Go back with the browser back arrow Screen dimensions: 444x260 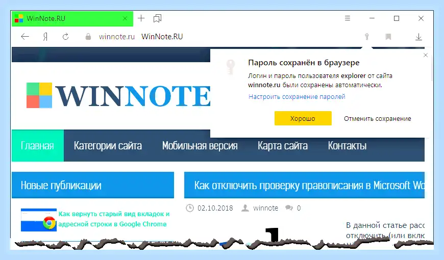tap(25, 37)
